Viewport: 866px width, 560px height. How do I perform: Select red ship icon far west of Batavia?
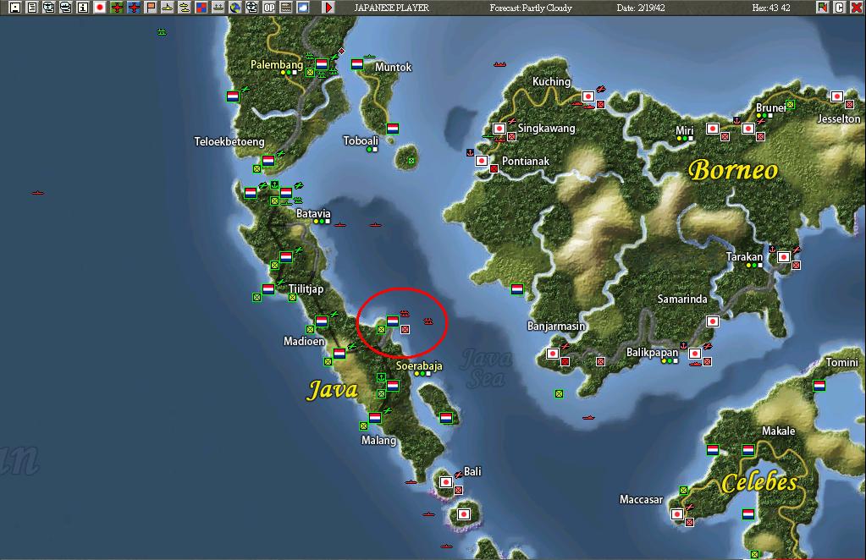pyautogui.click(x=37, y=193)
